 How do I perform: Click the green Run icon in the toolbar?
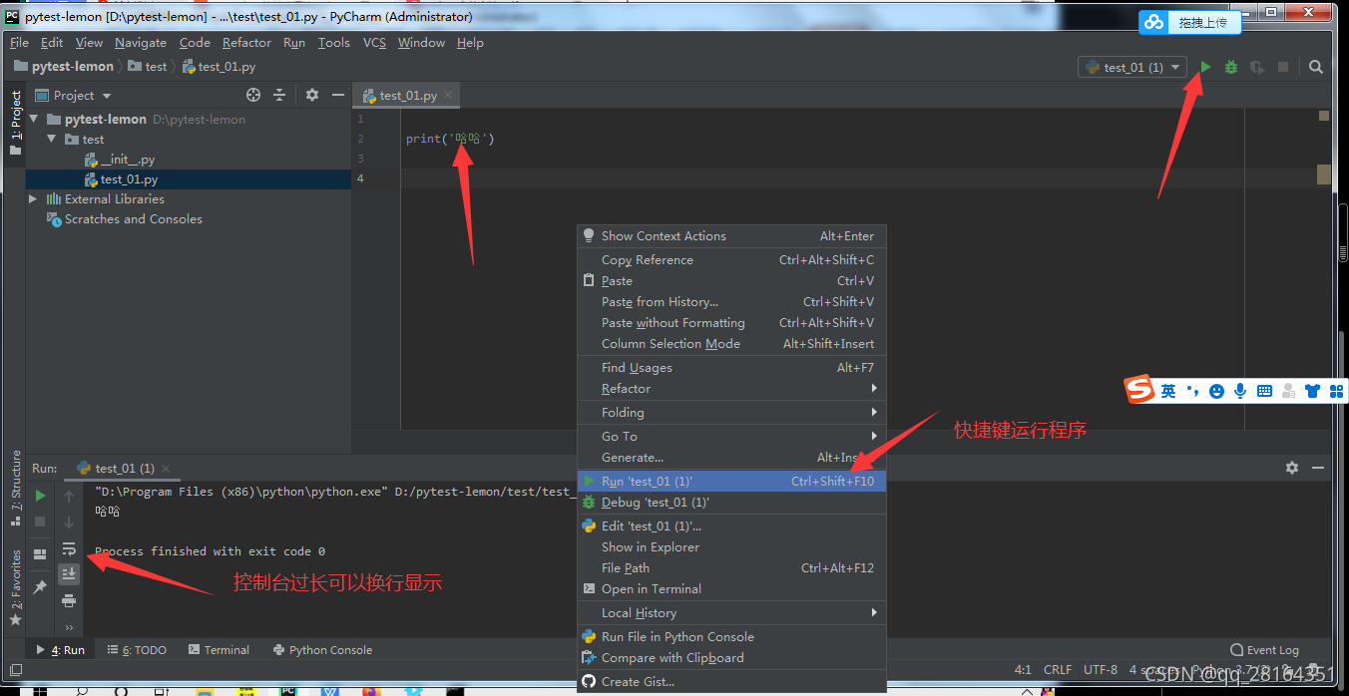click(1204, 67)
